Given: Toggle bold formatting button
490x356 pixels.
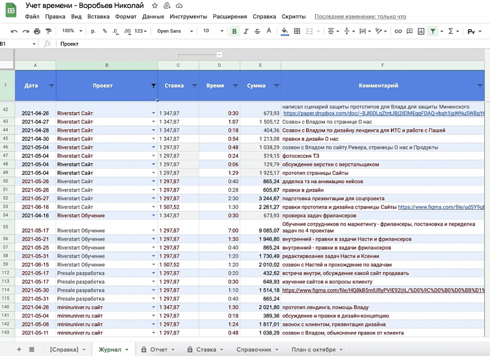Looking at the screenshot, I should pos(234,31).
